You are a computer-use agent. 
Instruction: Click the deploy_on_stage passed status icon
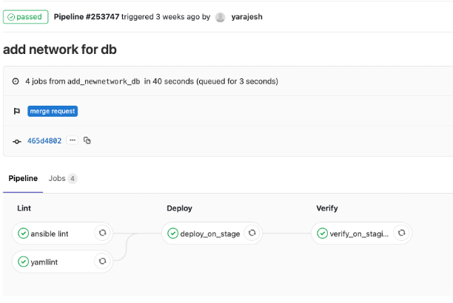point(173,234)
